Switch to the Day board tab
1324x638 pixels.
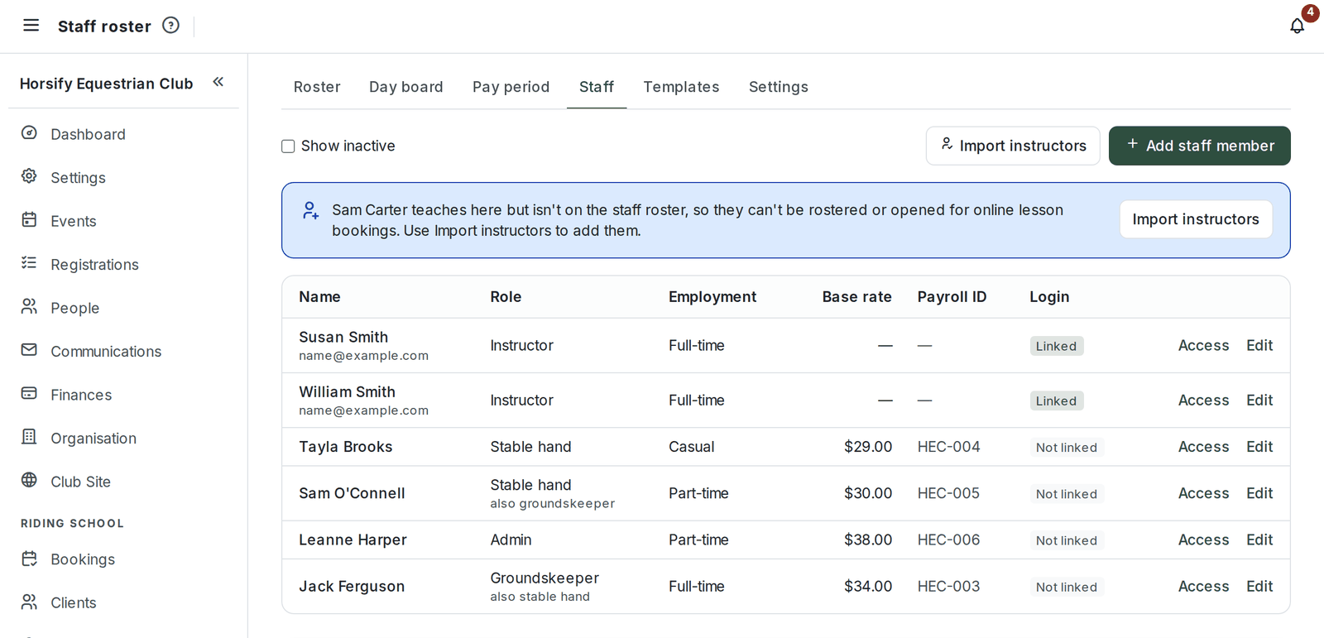[x=406, y=87]
